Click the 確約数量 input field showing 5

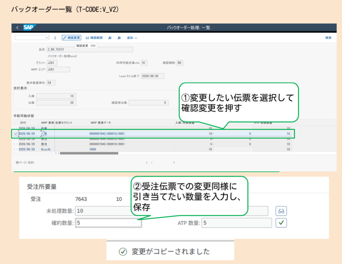[109, 223]
